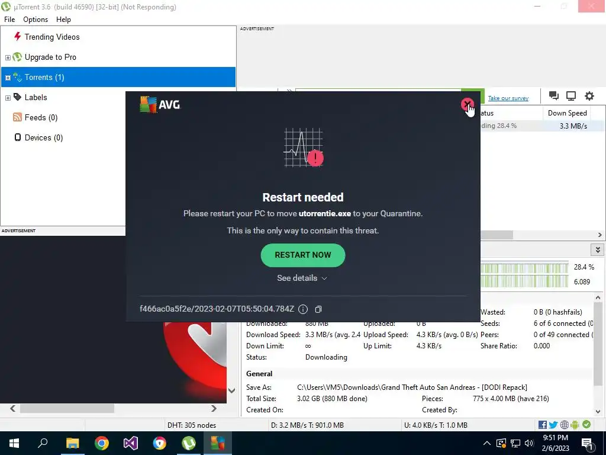The image size is (606, 455).
Task: Click the Save As path text
Action: point(412,387)
